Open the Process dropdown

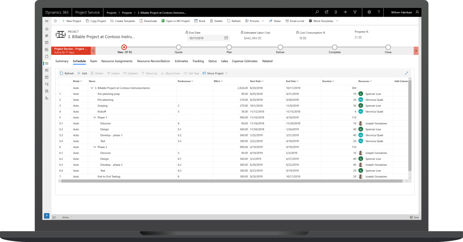[x=255, y=21]
